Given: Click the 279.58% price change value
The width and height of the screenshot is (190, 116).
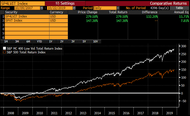Looking at the screenshot, I should coord(92,16).
